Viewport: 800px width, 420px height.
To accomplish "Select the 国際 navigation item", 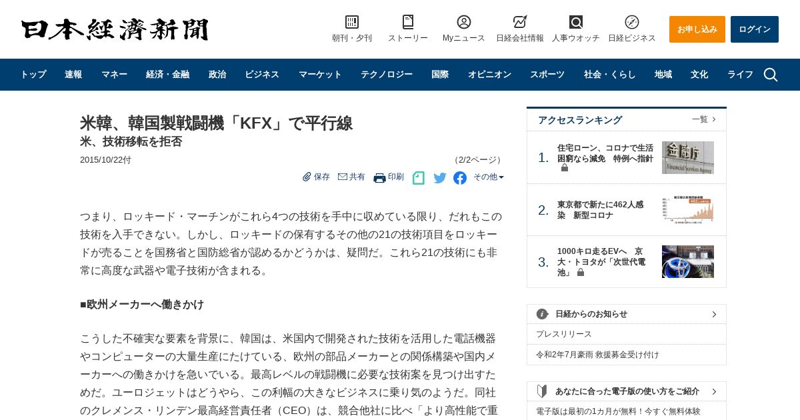I will pos(440,75).
